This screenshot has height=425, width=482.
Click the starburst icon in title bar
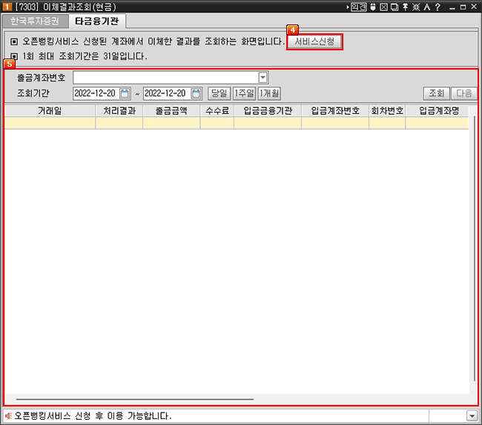click(415, 7)
